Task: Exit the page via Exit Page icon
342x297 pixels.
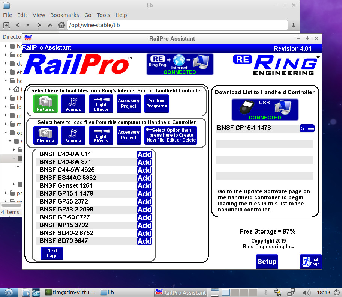Action: 311,262
